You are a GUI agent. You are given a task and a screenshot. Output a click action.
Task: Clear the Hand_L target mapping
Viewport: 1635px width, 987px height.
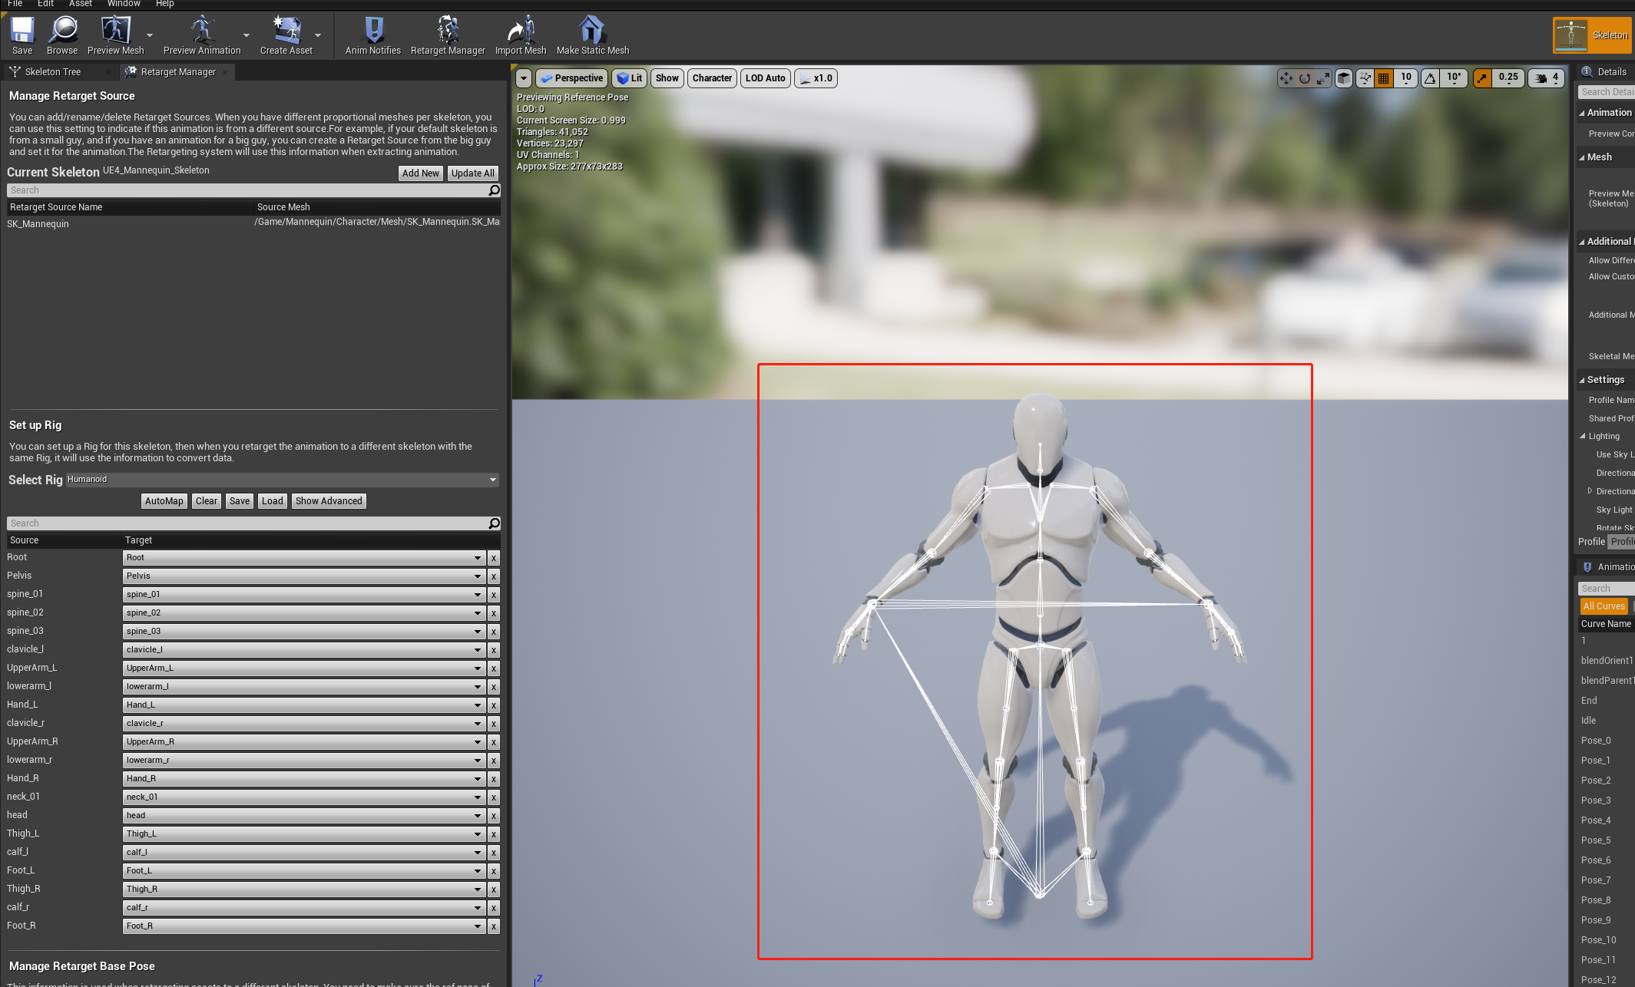494,705
